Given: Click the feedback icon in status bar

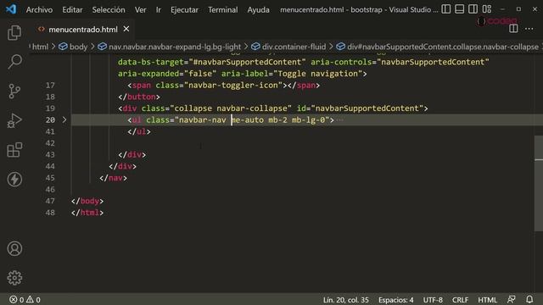Looking at the screenshot, I should click(511, 299).
